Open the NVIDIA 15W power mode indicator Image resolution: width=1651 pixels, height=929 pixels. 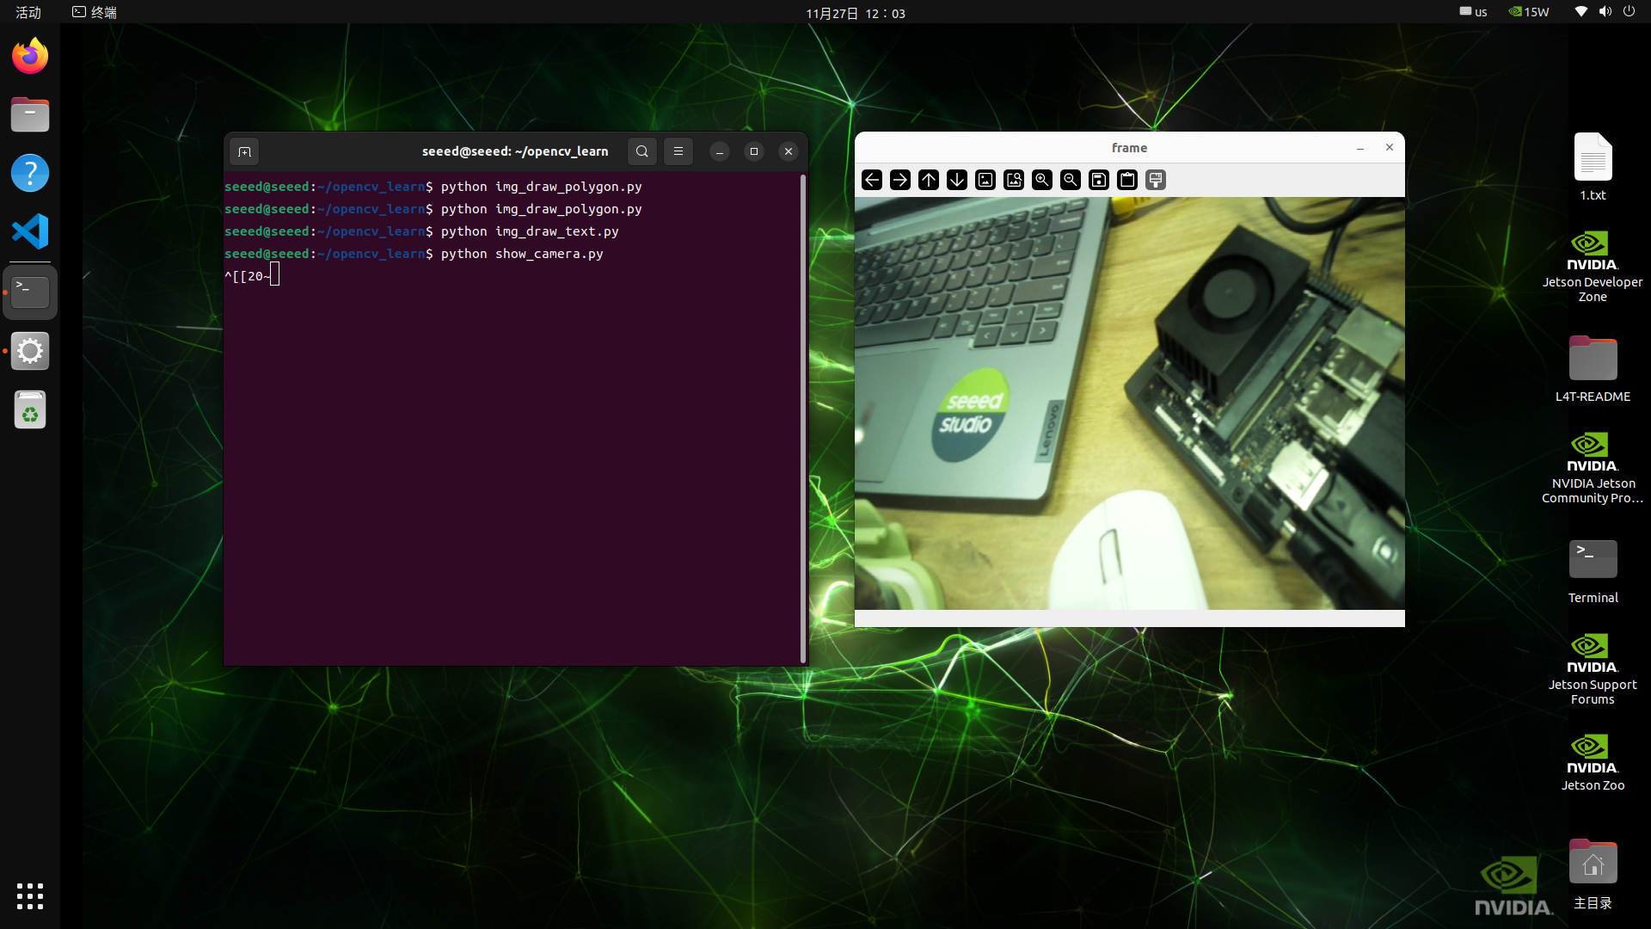pyautogui.click(x=1529, y=12)
